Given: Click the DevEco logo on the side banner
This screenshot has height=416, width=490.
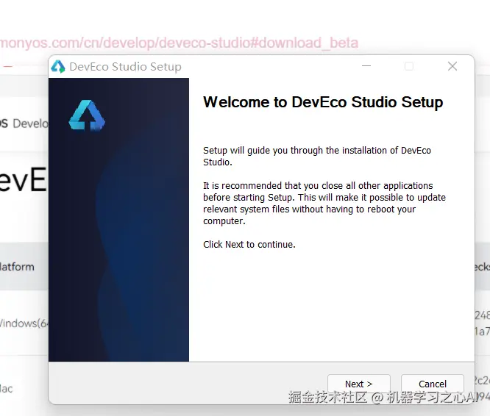Looking at the screenshot, I should [x=87, y=115].
